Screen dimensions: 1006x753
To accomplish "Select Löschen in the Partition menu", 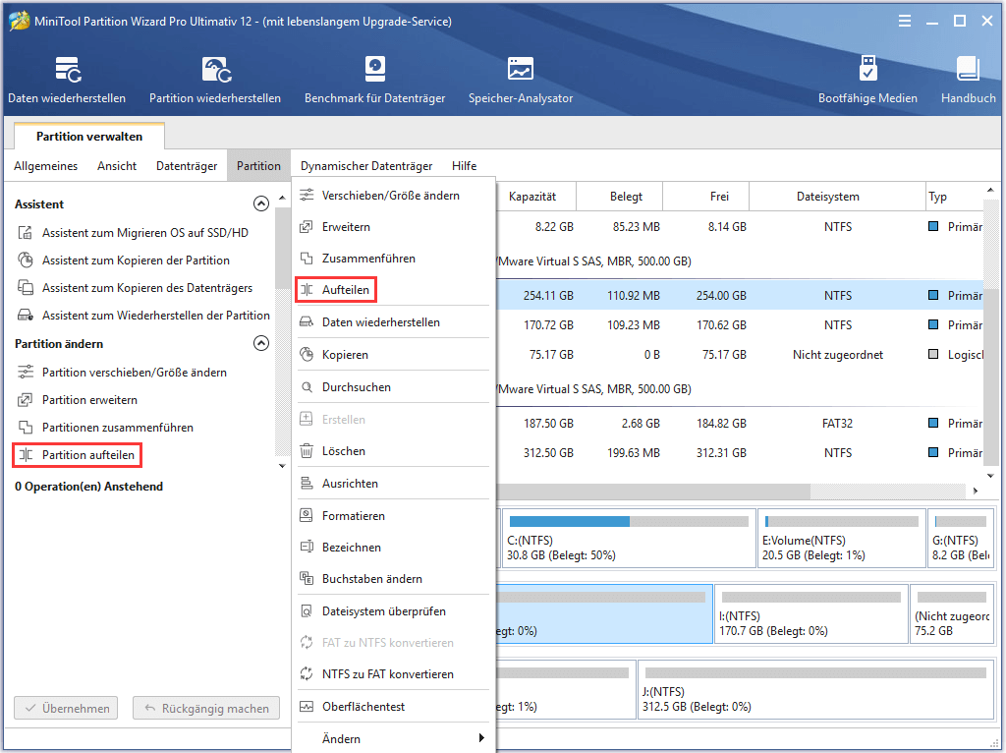I will click(x=393, y=451).
